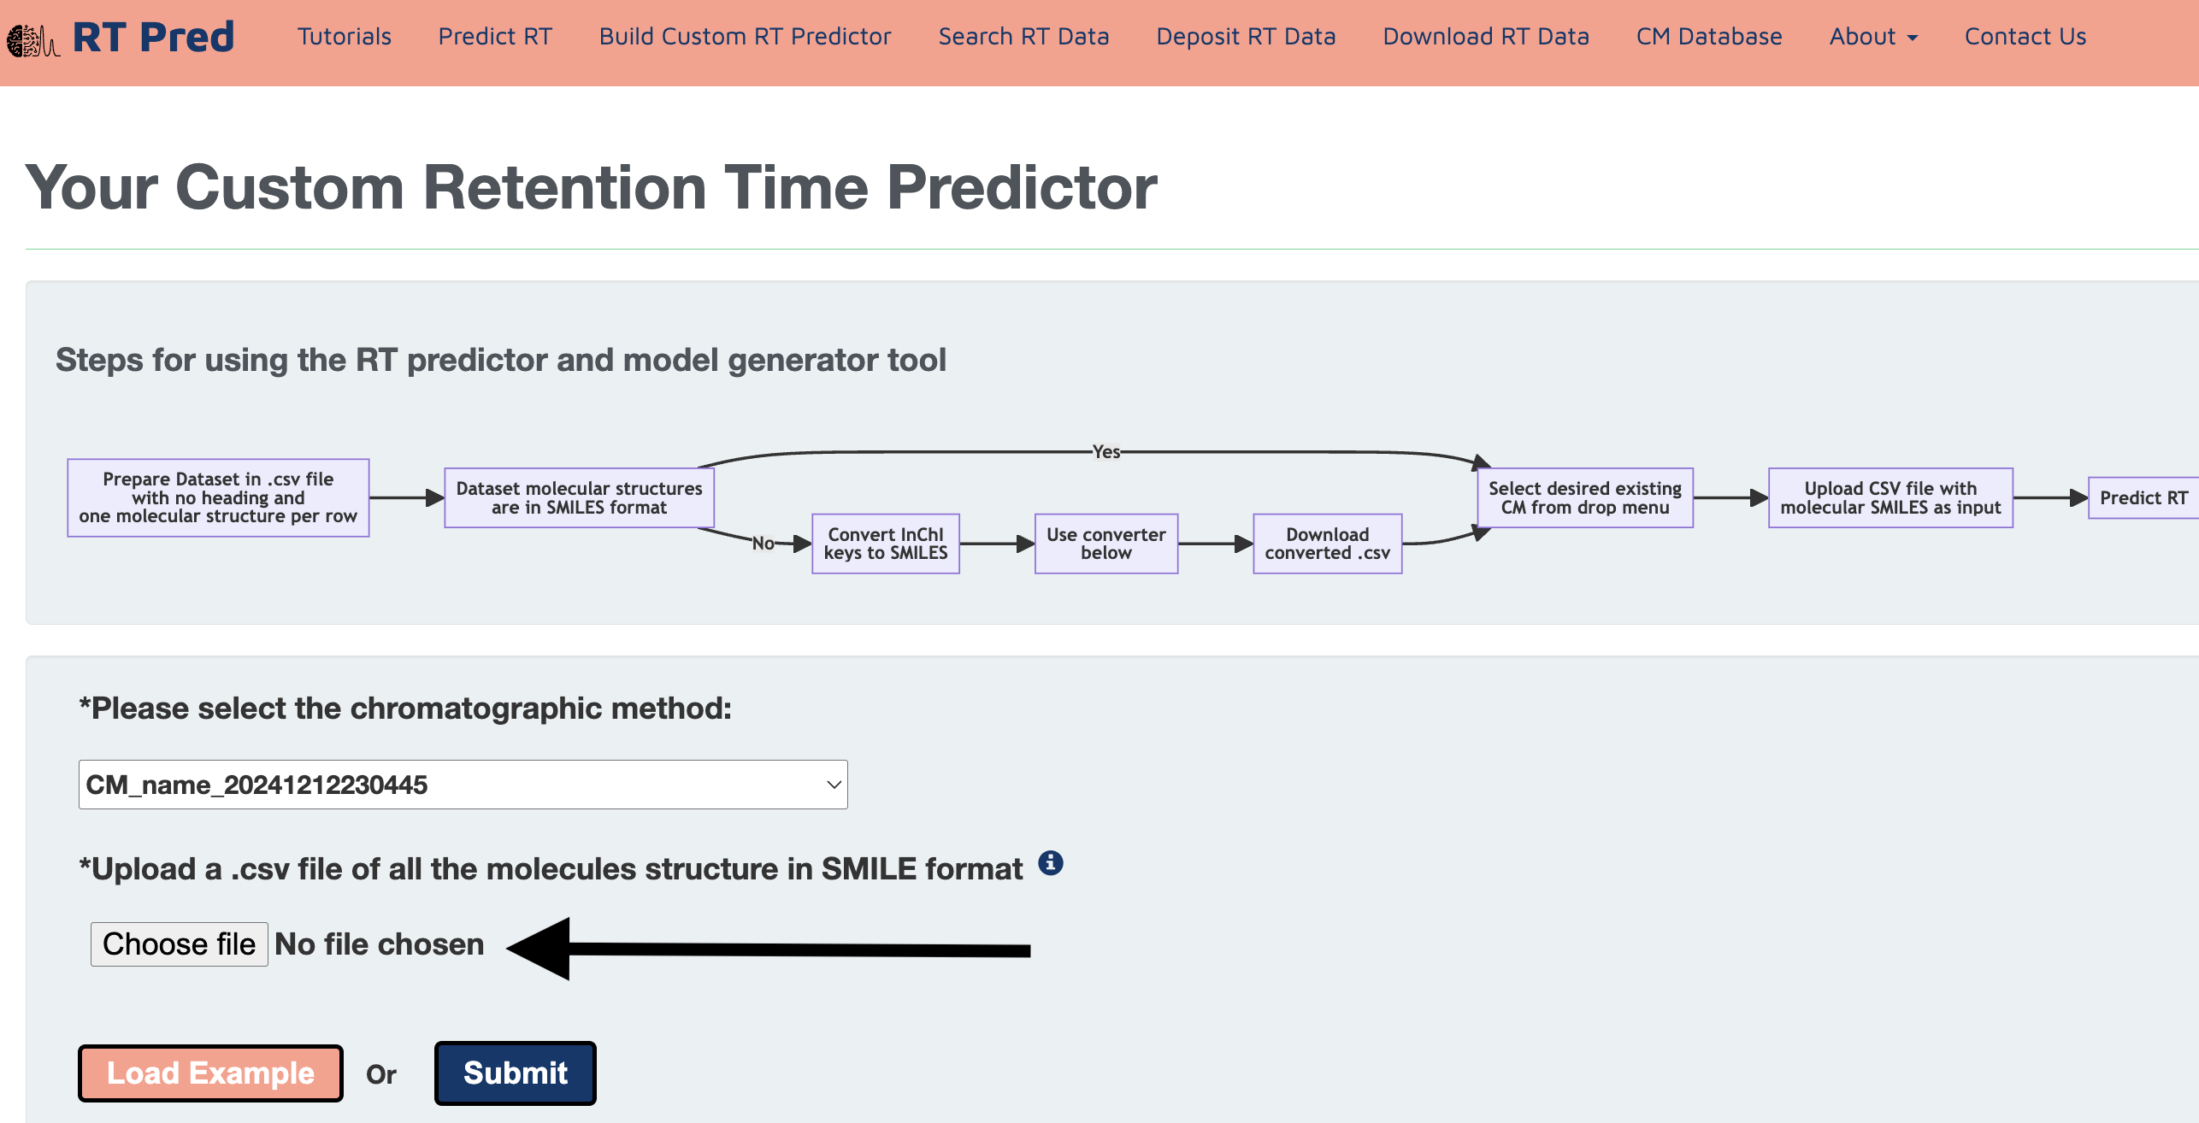
Task: Expand the About menu caret
Action: tap(1913, 38)
